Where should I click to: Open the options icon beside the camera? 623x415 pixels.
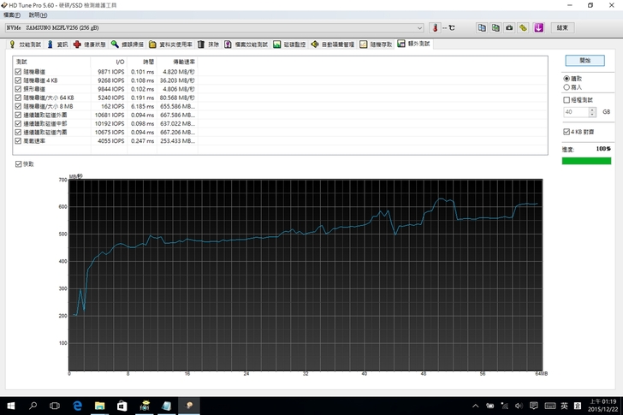tap(524, 27)
